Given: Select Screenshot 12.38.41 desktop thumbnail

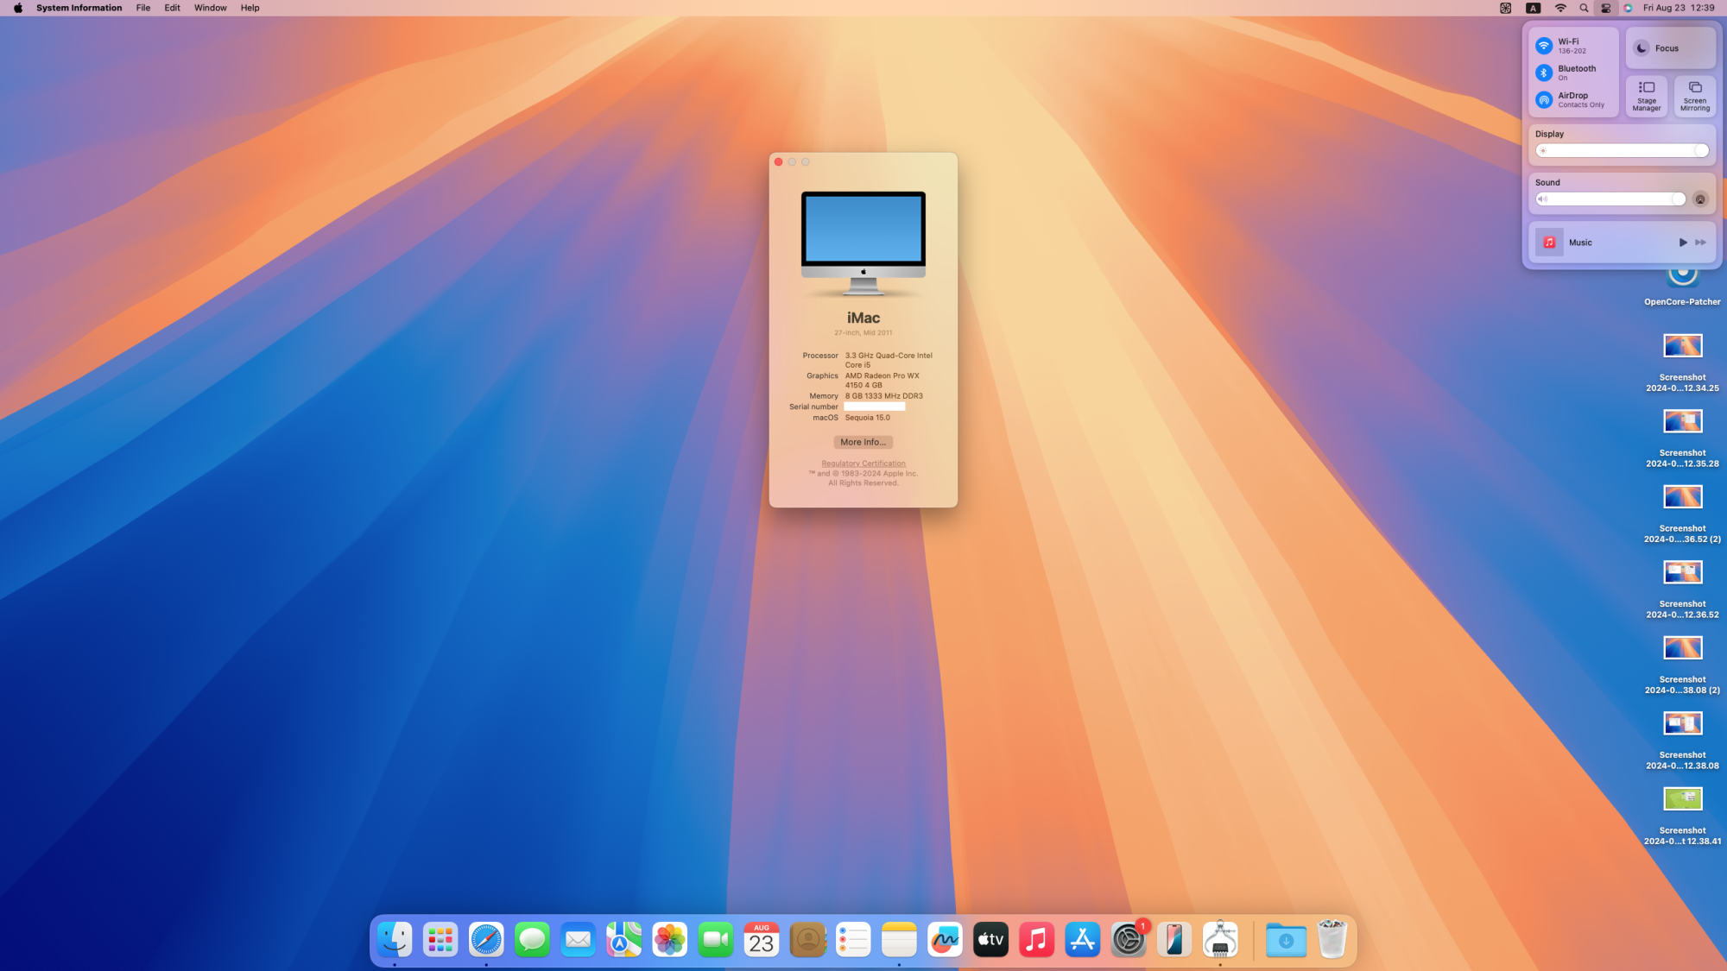Looking at the screenshot, I should [x=1682, y=799].
